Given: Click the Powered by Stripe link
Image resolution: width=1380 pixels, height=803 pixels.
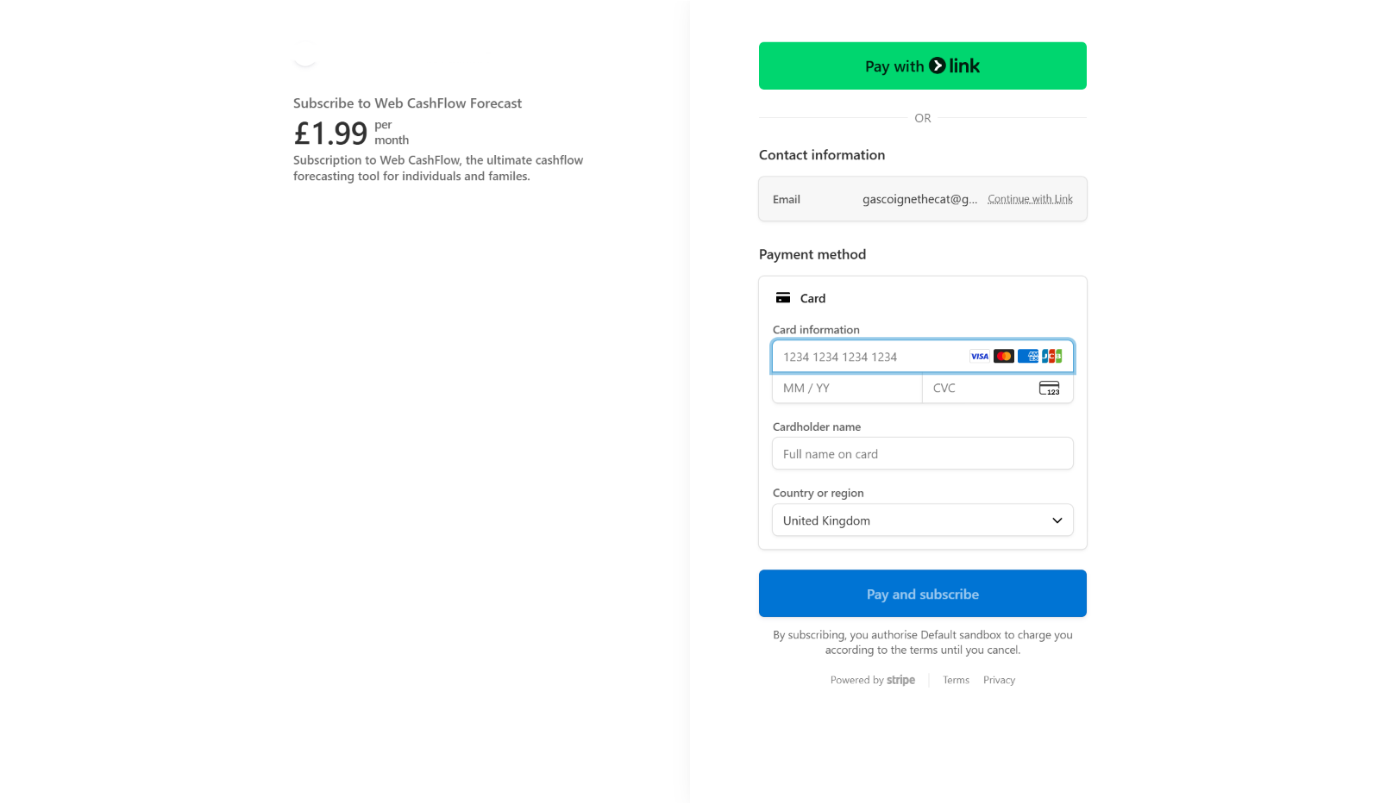Looking at the screenshot, I should coord(873,681).
